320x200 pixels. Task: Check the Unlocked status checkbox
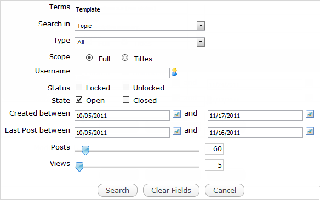click(126, 87)
